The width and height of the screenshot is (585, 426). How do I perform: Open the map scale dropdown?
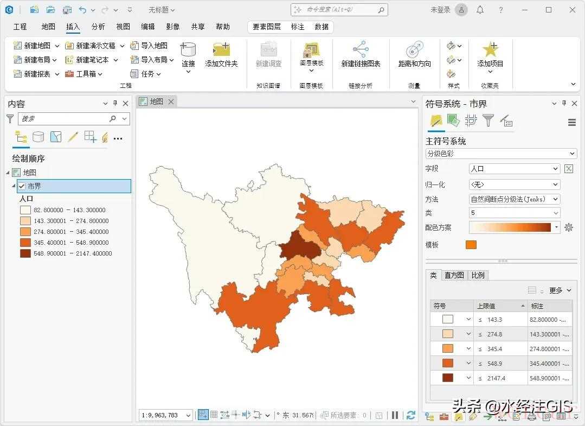pyautogui.click(x=188, y=416)
